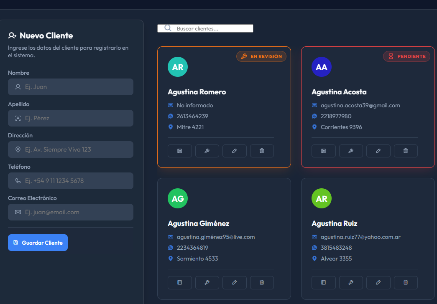This screenshot has width=437, height=304.
Task: Click the Pendiente status badge
Action: tap(406, 56)
